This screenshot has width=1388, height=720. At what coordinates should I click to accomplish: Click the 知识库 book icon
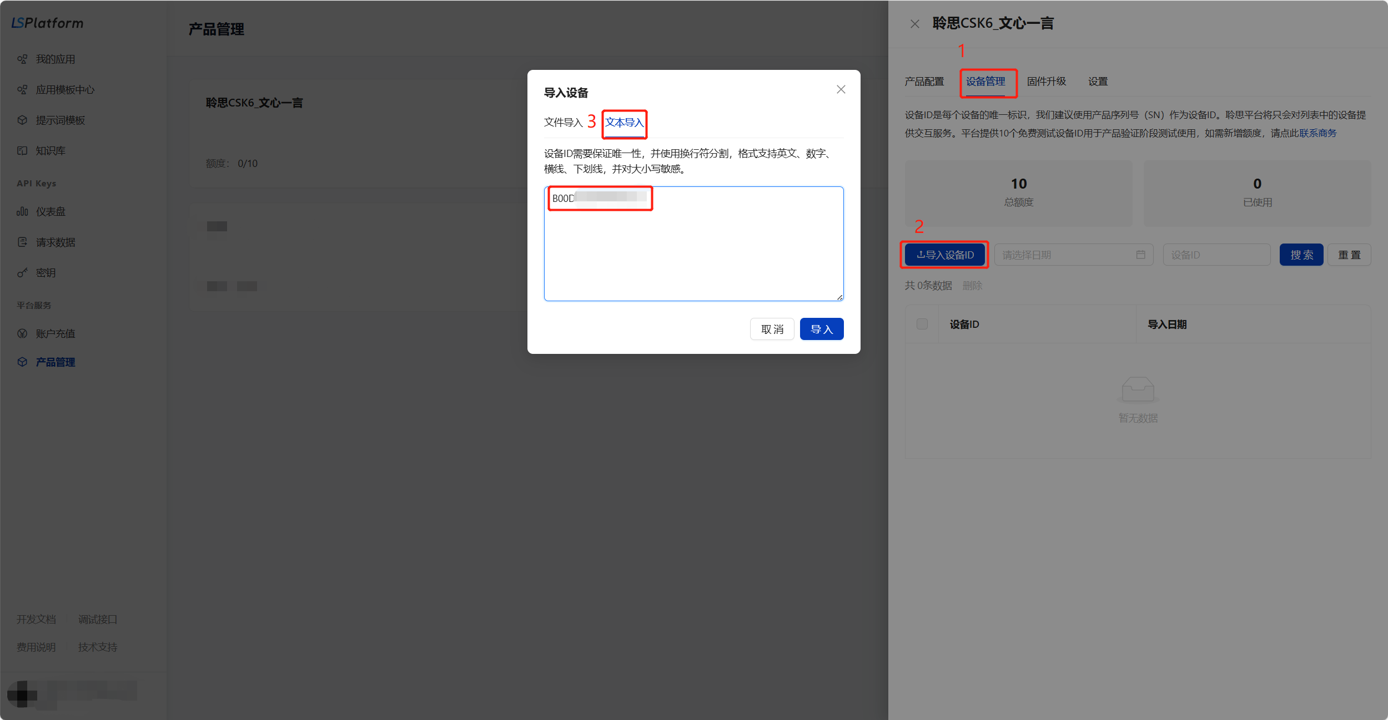tap(22, 150)
